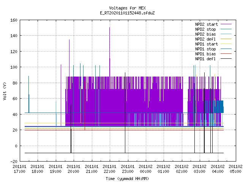Click the 0 y-axis tick value

(x=16, y=146)
